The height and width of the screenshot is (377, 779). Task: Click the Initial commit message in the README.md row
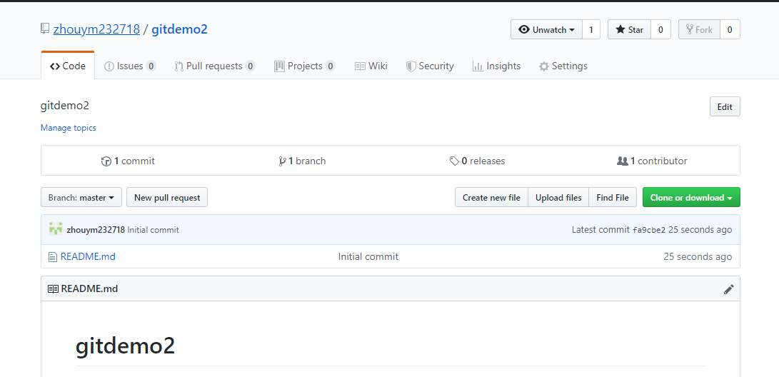click(368, 256)
